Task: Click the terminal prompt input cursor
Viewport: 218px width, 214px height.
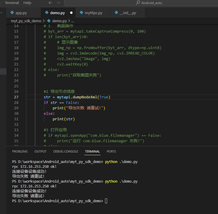Action: (106, 201)
